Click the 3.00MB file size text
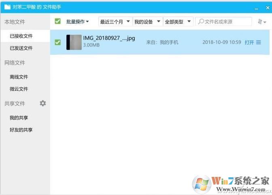 91,45
